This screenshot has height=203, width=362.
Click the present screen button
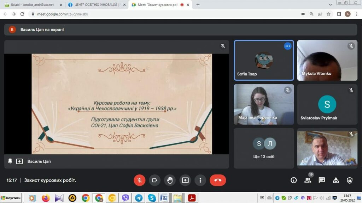(185, 180)
